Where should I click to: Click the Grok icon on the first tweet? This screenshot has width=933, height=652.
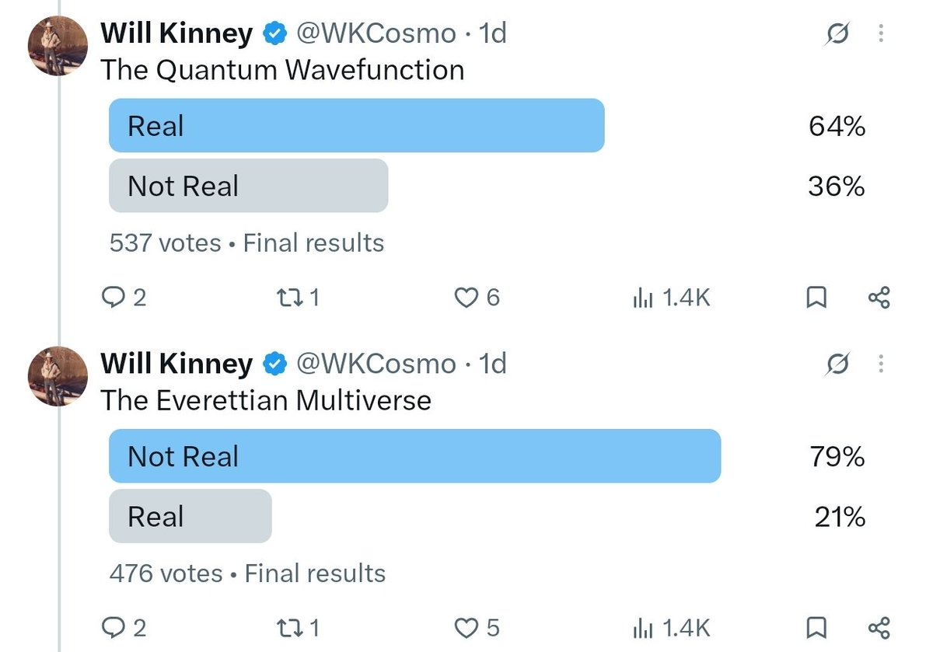click(837, 33)
